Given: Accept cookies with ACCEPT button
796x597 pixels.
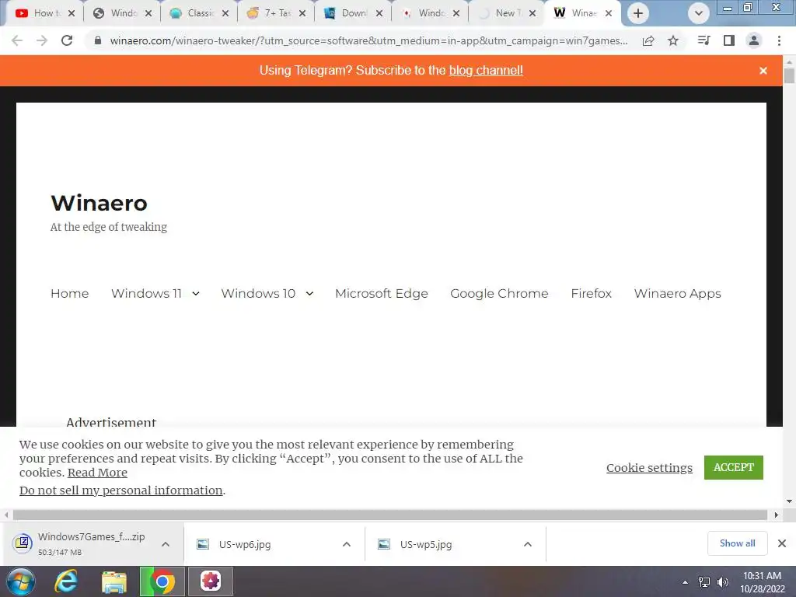Looking at the screenshot, I should [x=734, y=467].
